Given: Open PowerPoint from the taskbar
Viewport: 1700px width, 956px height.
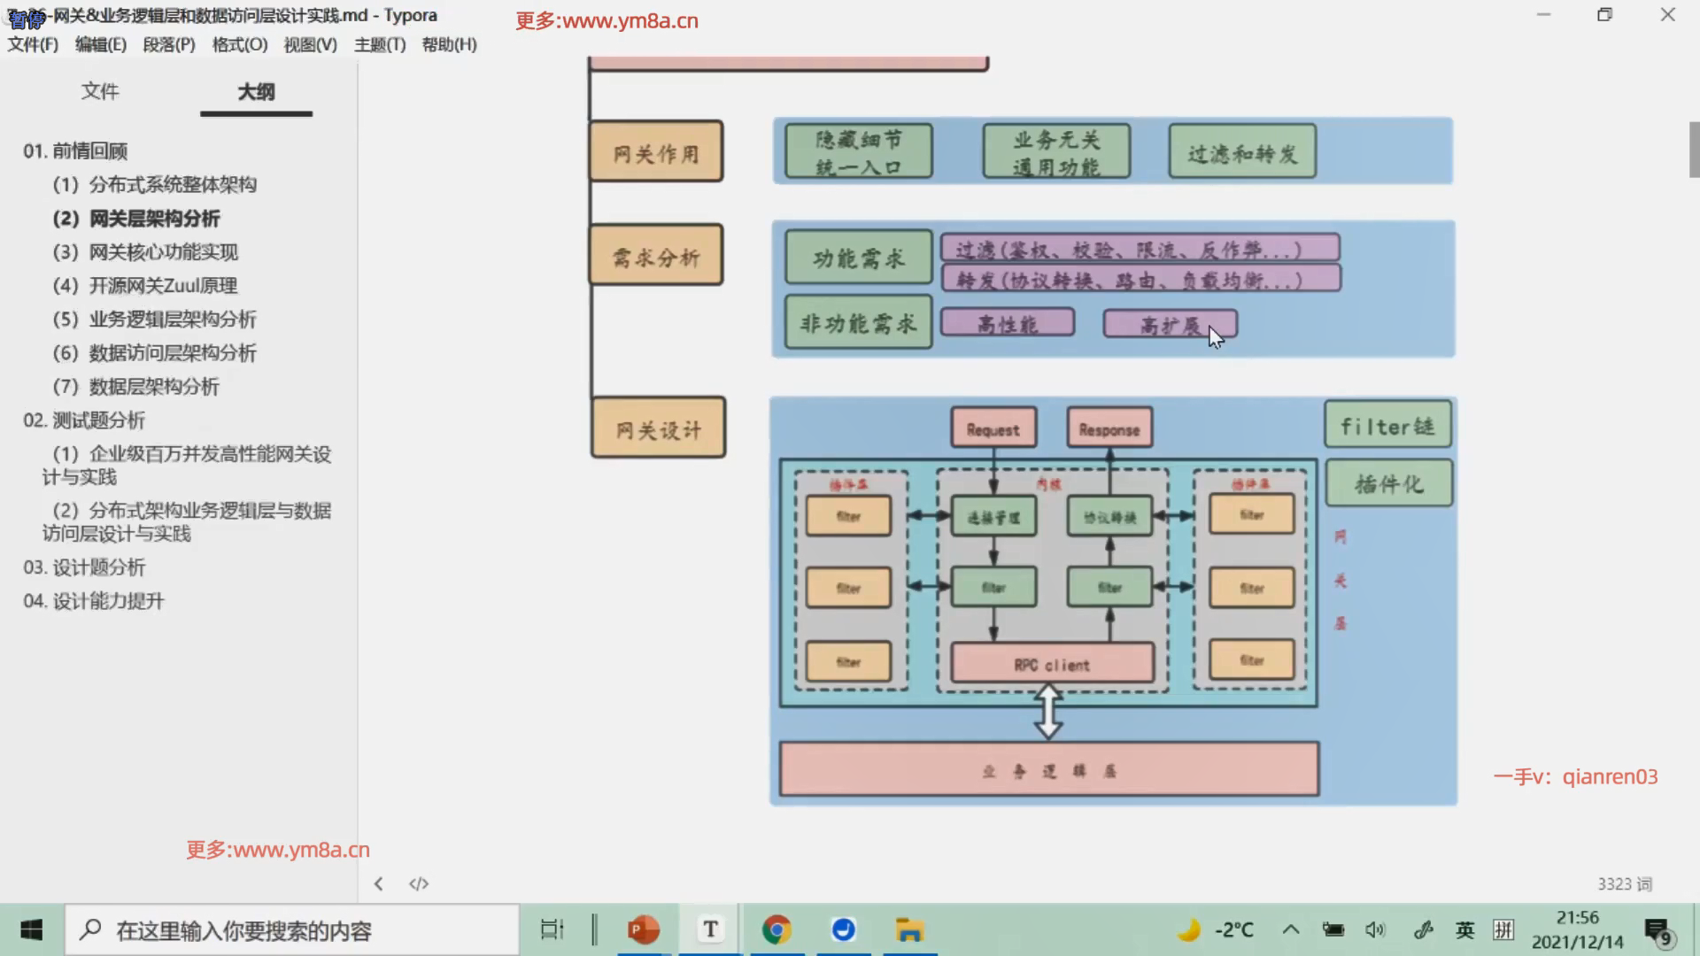Looking at the screenshot, I should (x=644, y=929).
